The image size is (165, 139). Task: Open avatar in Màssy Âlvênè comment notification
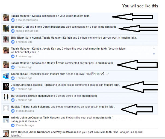[x=6, y=65]
